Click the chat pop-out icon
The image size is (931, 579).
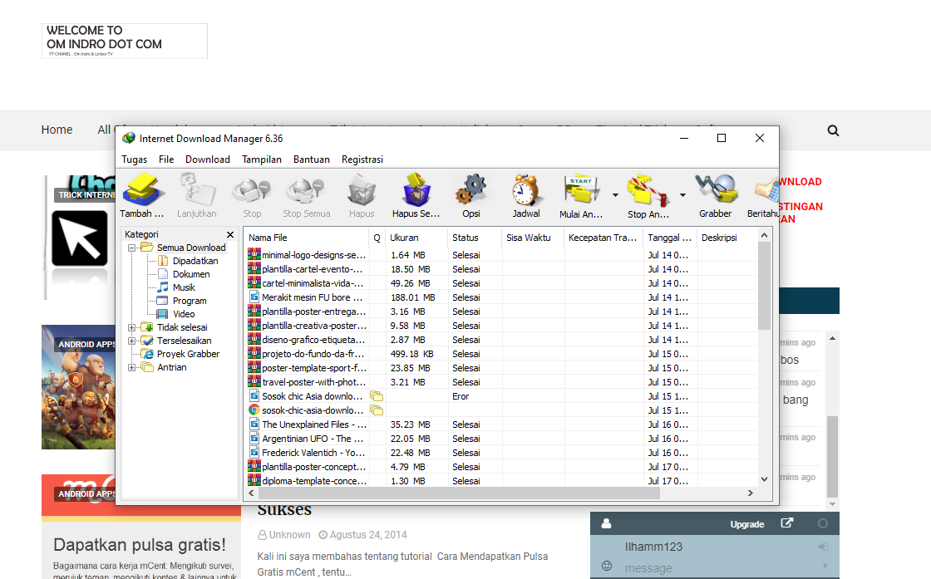[x=786, y=523]
